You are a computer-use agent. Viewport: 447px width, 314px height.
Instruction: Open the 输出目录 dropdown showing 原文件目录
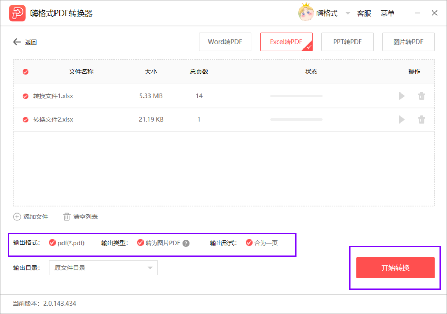click(103, 268)
